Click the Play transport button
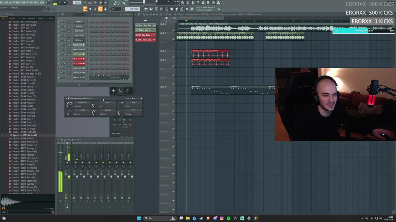 tap(60, 3)
